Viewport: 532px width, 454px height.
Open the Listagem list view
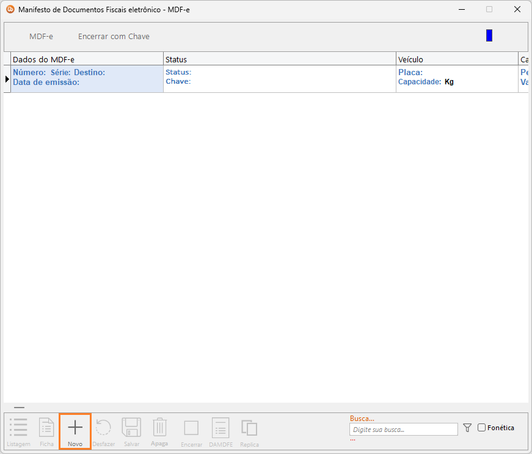coord(18,428)
